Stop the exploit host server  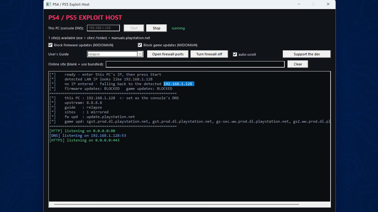click(157, 28)
